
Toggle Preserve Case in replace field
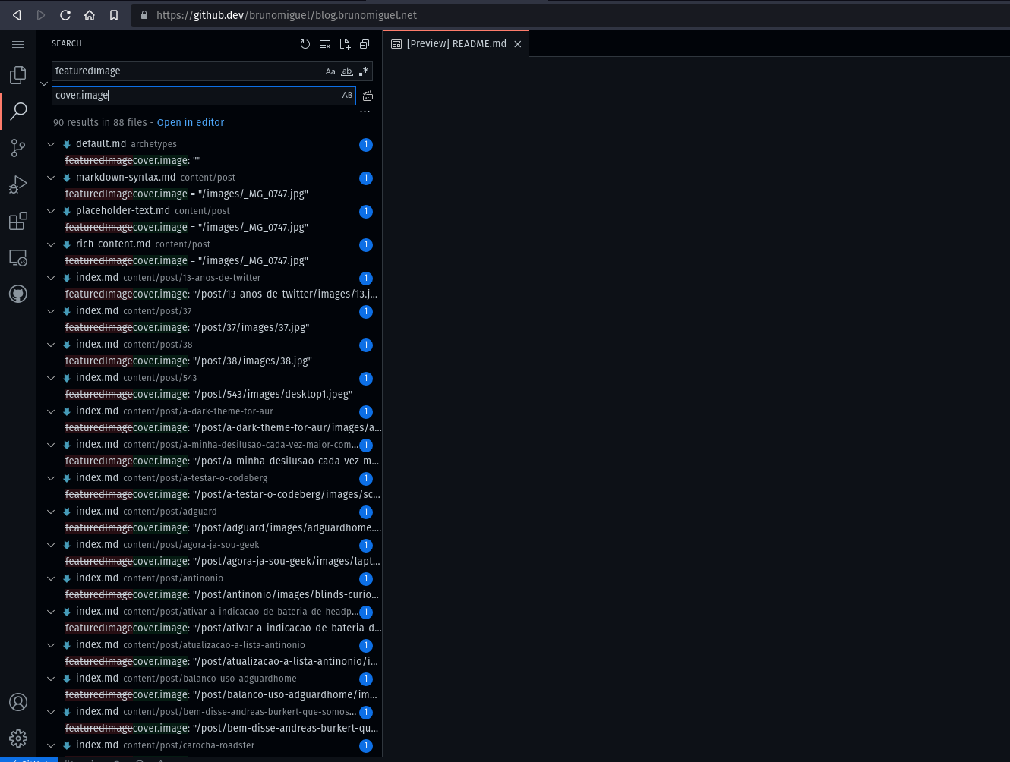347,96
